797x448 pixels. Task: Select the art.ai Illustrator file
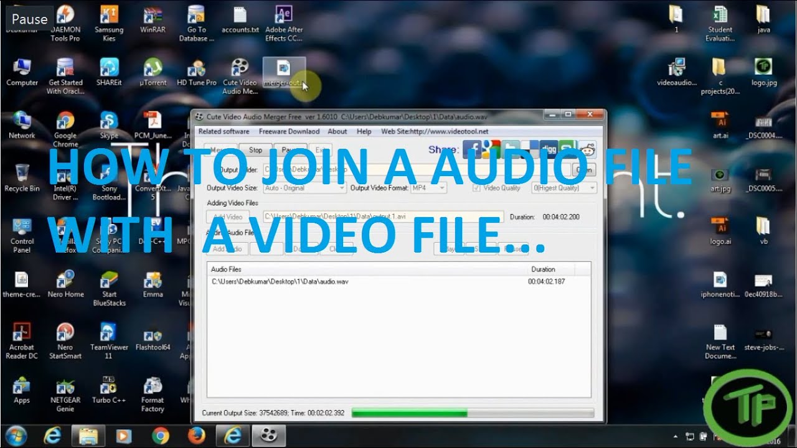(x=720, y=126)
